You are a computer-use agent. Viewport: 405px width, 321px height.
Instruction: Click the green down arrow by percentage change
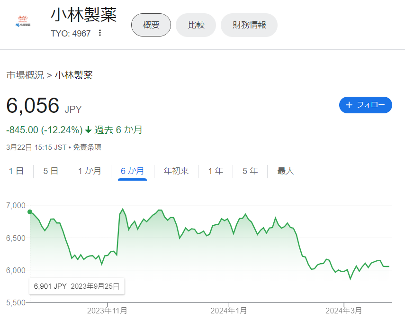88,130
